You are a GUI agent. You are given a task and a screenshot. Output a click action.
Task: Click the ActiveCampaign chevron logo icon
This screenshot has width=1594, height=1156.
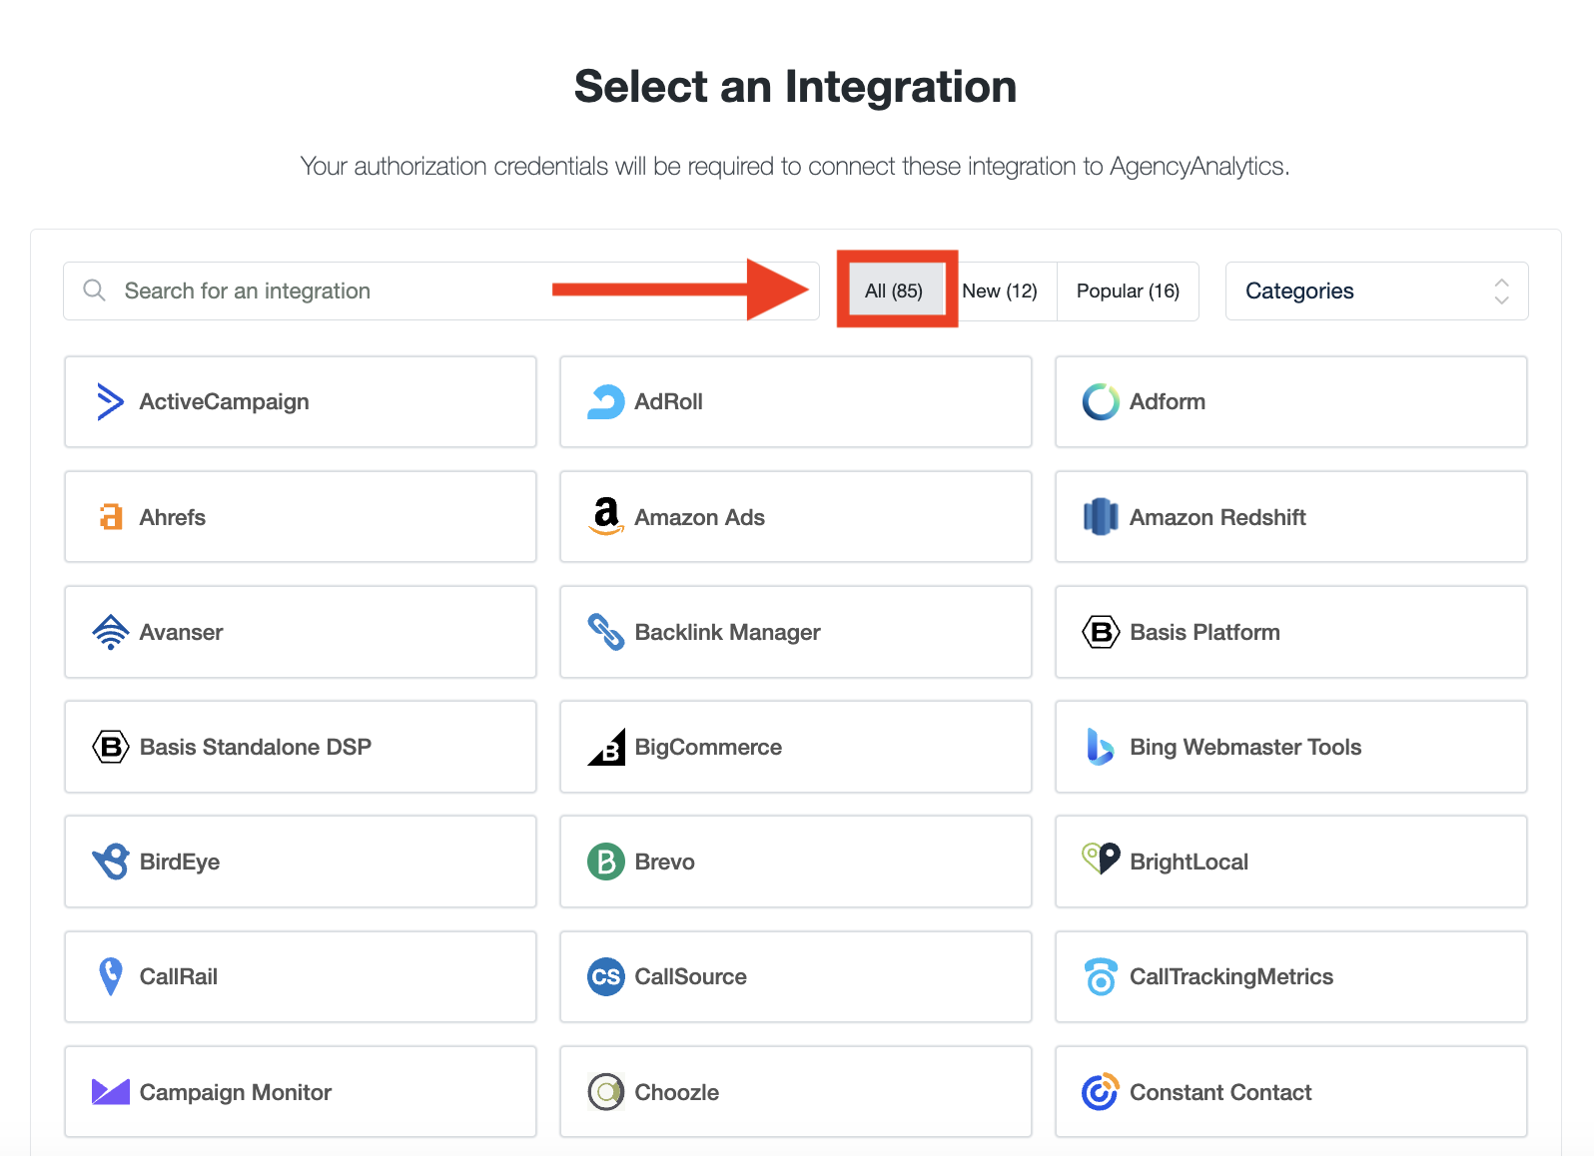tap(110, 401)
